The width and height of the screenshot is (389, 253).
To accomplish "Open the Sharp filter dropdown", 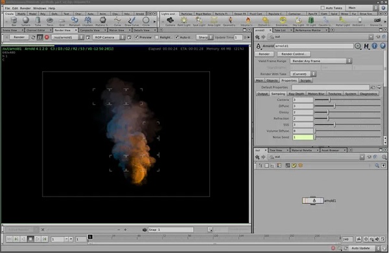I will pos(205,37).
